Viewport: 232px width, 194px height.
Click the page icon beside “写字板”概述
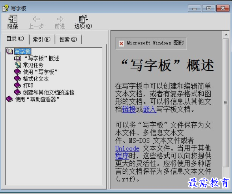pyautogui.click(x=18, y=58)
